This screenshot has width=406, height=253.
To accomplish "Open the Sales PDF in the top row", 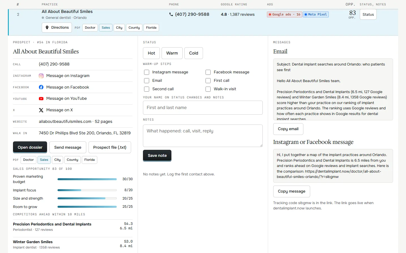I will 106,28.
